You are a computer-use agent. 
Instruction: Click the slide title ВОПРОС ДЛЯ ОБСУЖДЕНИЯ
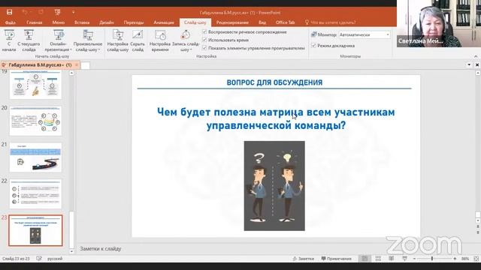(x=274, y=82)
